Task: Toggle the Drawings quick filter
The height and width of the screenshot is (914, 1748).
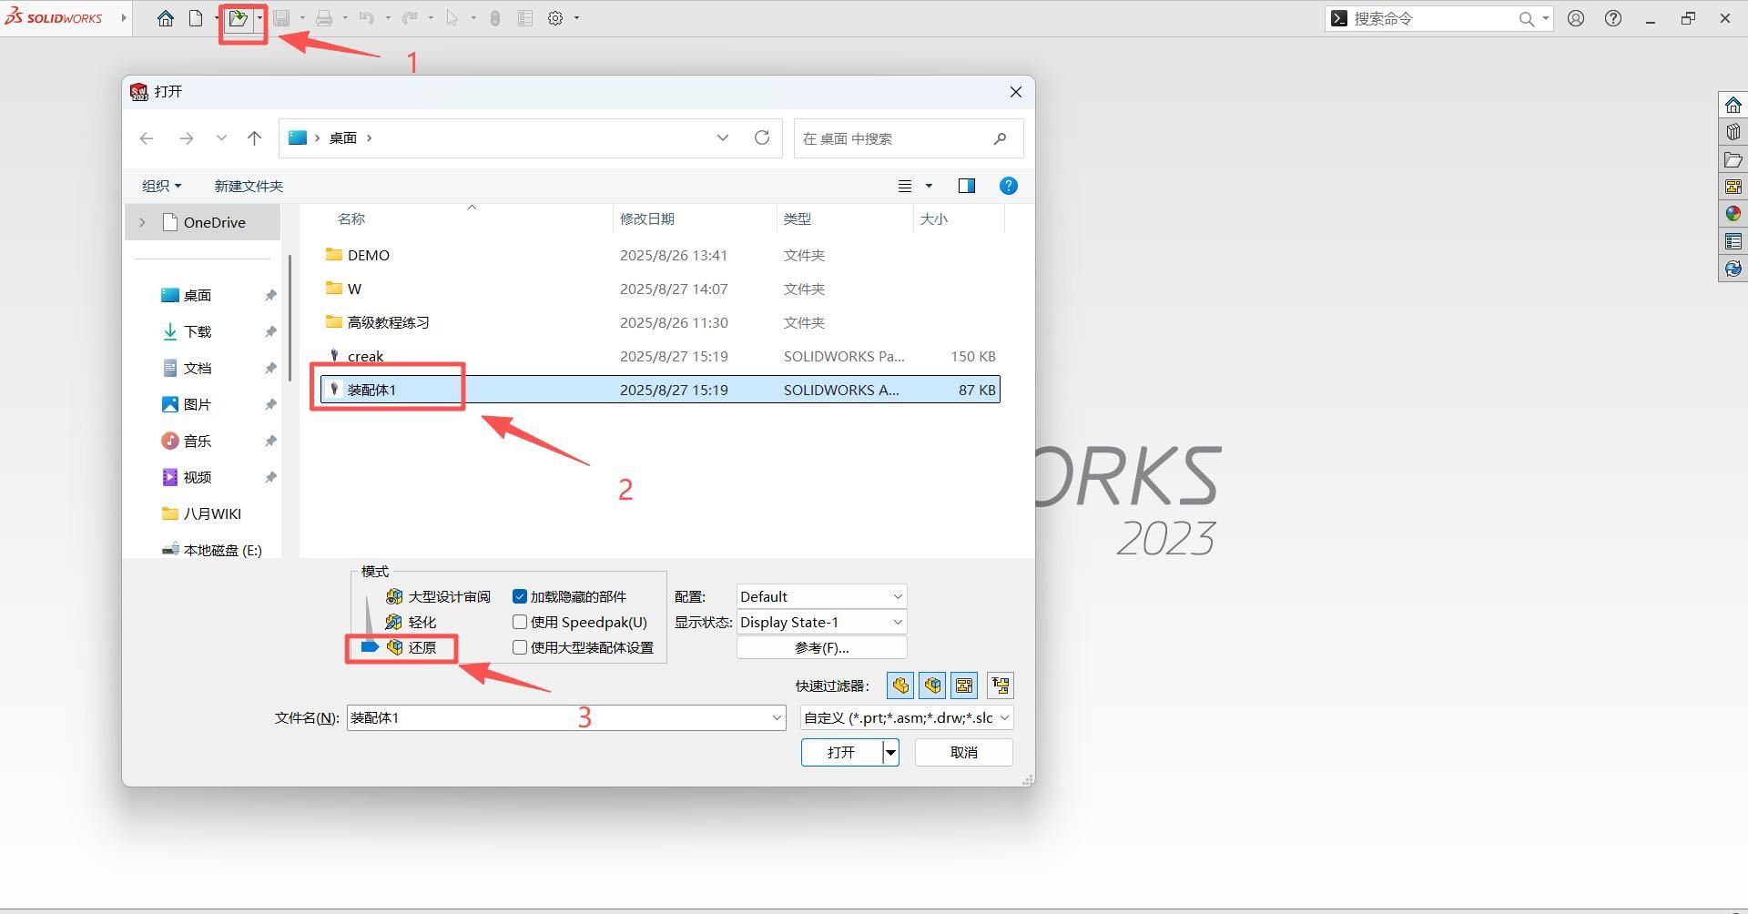Action: (964, 685)
